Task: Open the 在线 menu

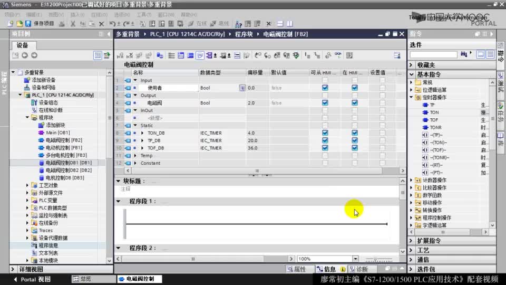Action: (99, 15)
